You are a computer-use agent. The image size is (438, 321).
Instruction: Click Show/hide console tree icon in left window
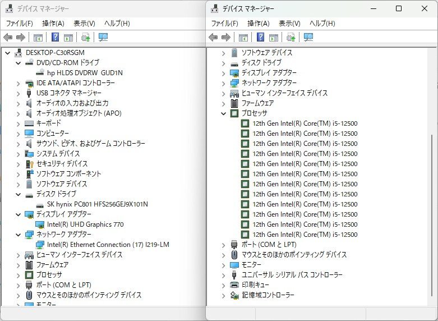point(38,37)
